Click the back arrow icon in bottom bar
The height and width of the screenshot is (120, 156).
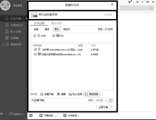pos(31,116)
